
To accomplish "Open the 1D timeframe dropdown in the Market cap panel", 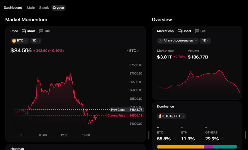I will point(205,41).
